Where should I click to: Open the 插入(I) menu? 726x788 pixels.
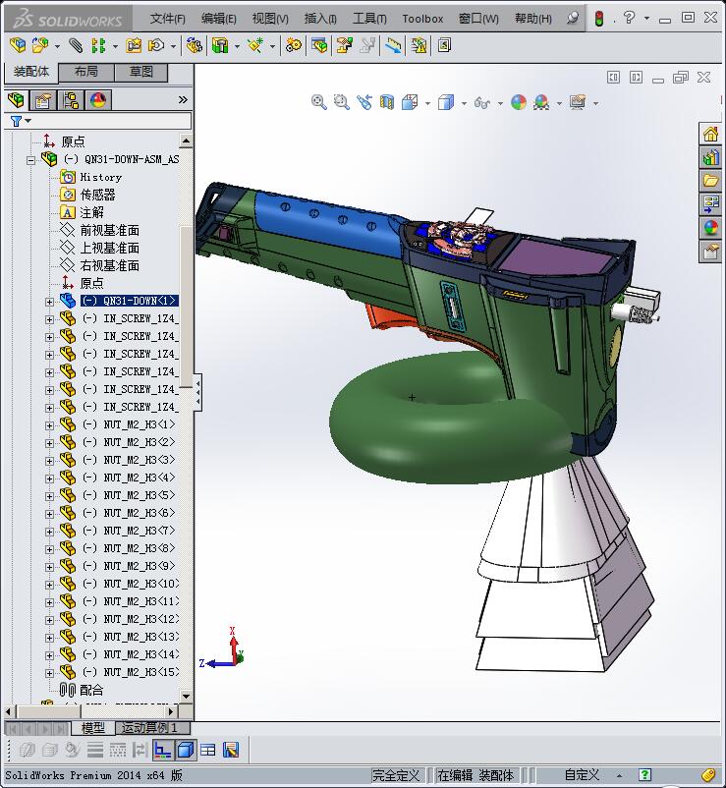pos(320,19)
